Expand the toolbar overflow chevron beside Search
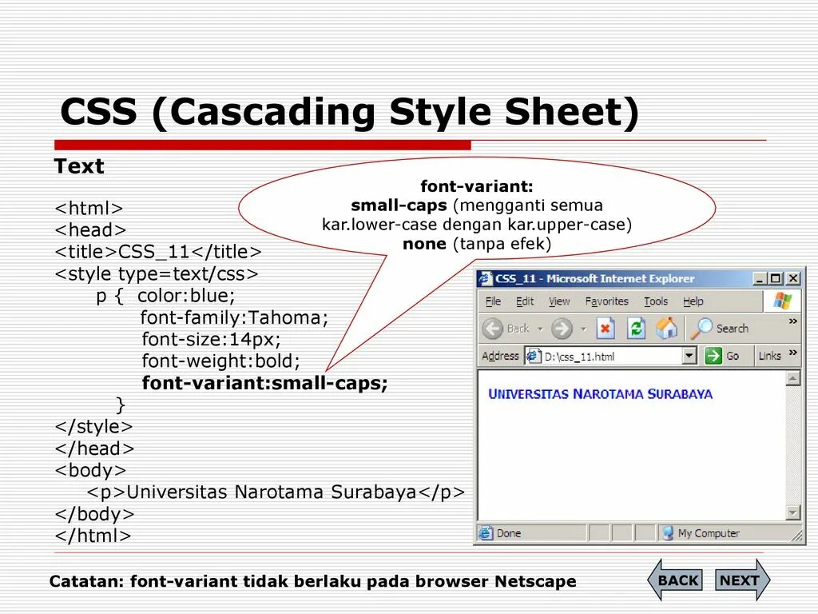818x614 pixels. (x=793, y=321)
